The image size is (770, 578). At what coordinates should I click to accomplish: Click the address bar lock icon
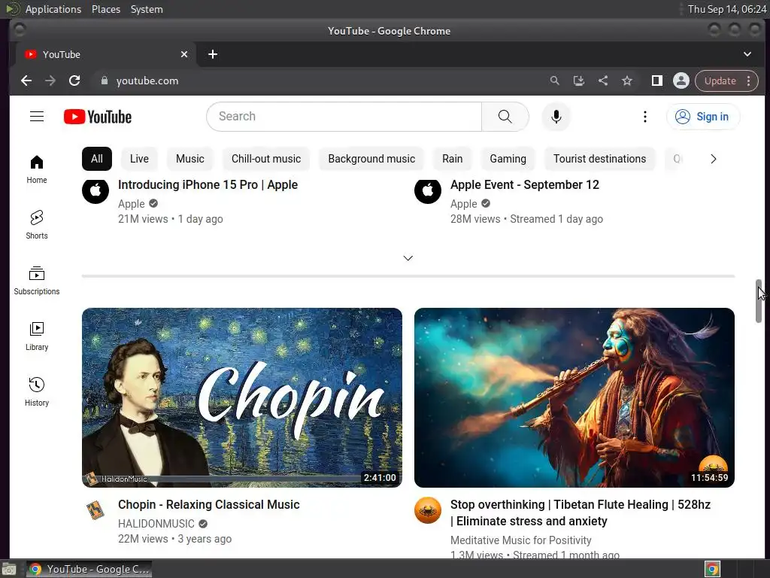click(x=104, y=81)
